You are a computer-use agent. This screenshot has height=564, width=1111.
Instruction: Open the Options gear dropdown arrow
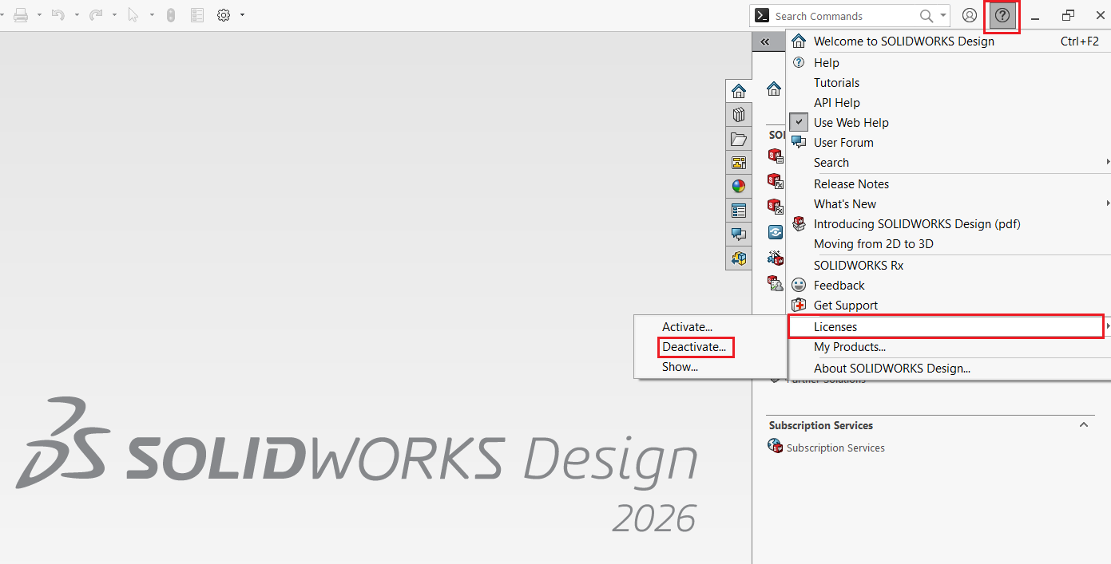242,15
